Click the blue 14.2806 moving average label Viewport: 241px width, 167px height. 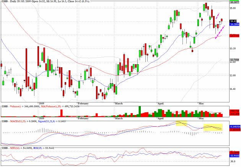coord(234,24)
